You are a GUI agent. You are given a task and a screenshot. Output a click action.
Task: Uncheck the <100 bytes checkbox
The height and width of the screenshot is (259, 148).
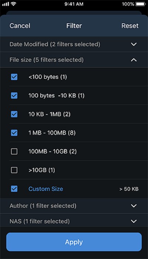click(14, 77)
